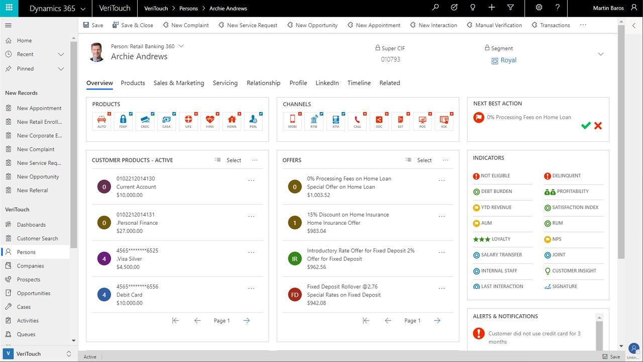Reject next best action with red X
The image size is (643, 362).
coord(598,126)
